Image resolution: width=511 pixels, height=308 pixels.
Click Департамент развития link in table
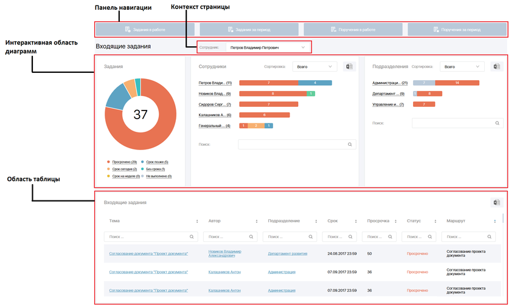coord(287,253)
